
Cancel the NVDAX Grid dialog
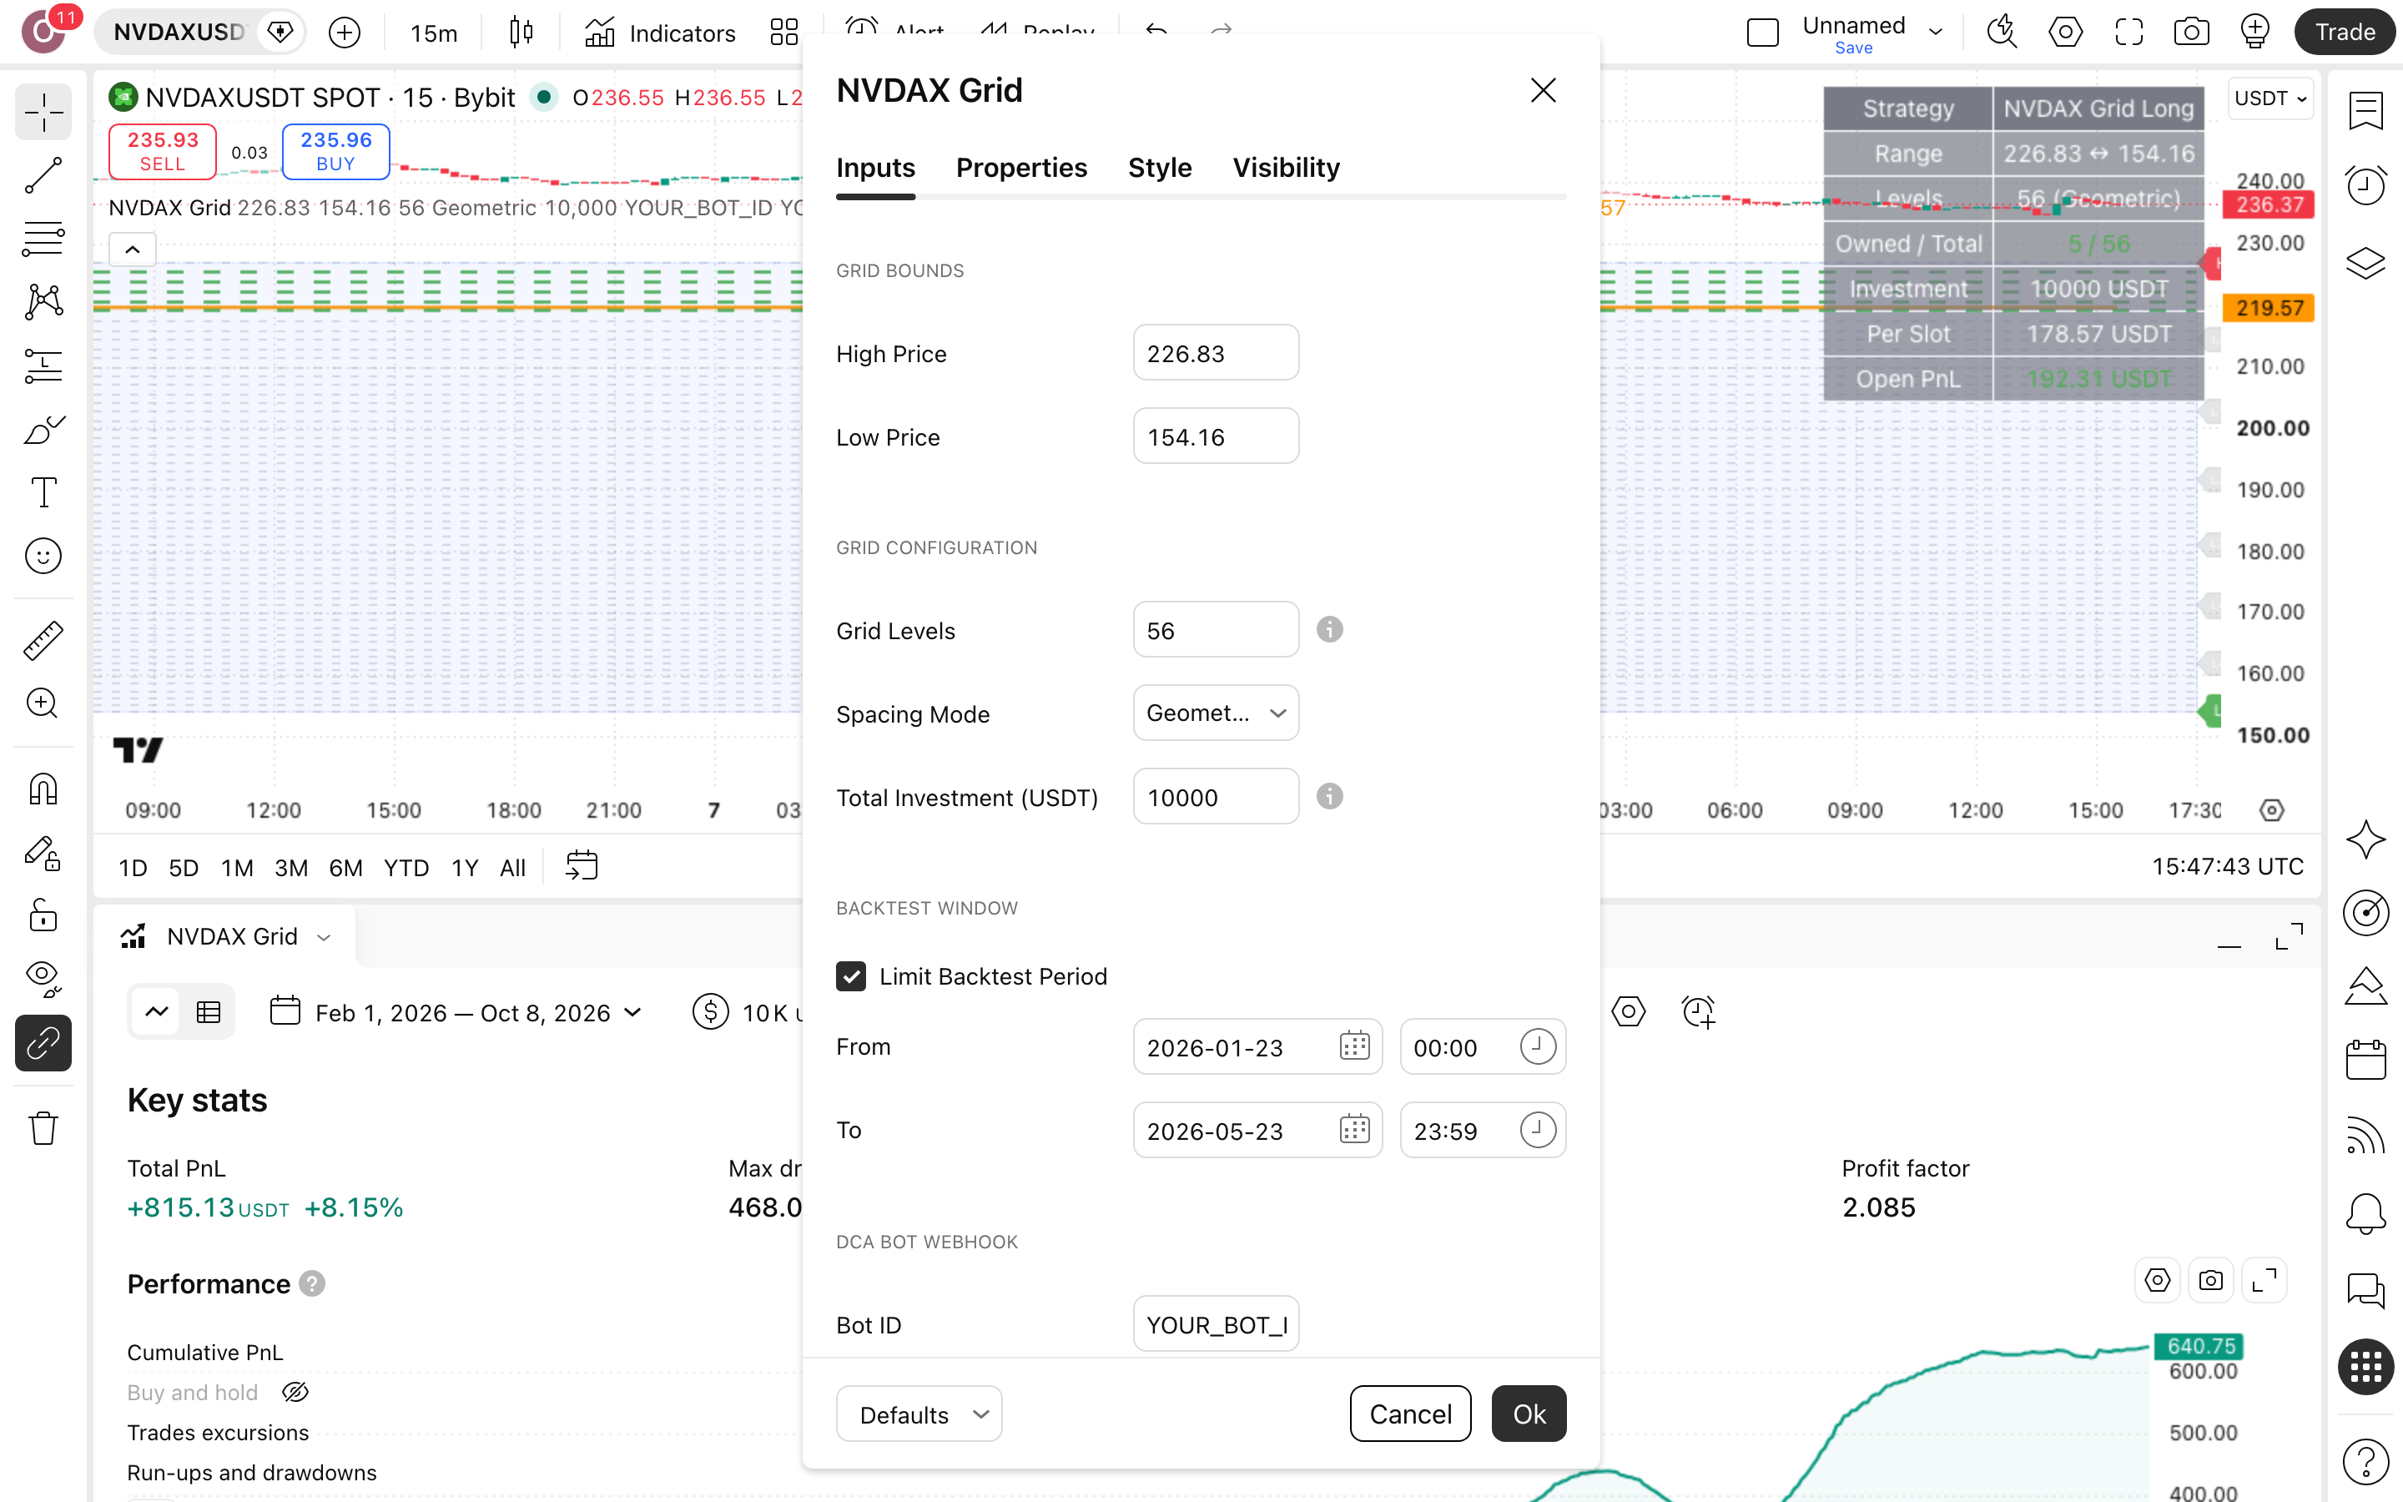coord(1410,1414)
